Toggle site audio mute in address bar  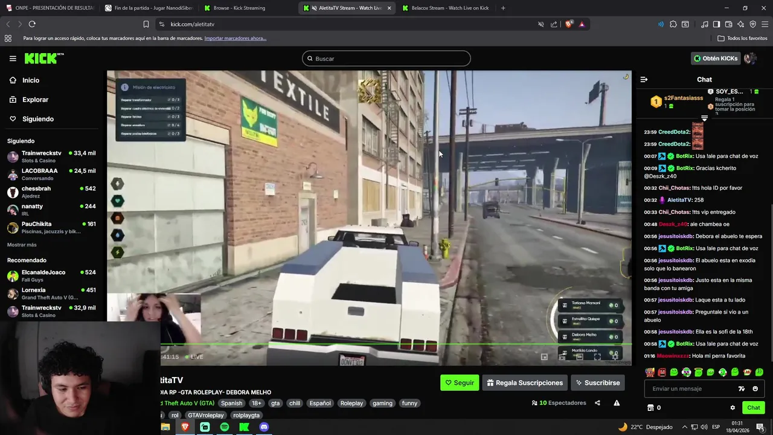(x=541, y=24)
